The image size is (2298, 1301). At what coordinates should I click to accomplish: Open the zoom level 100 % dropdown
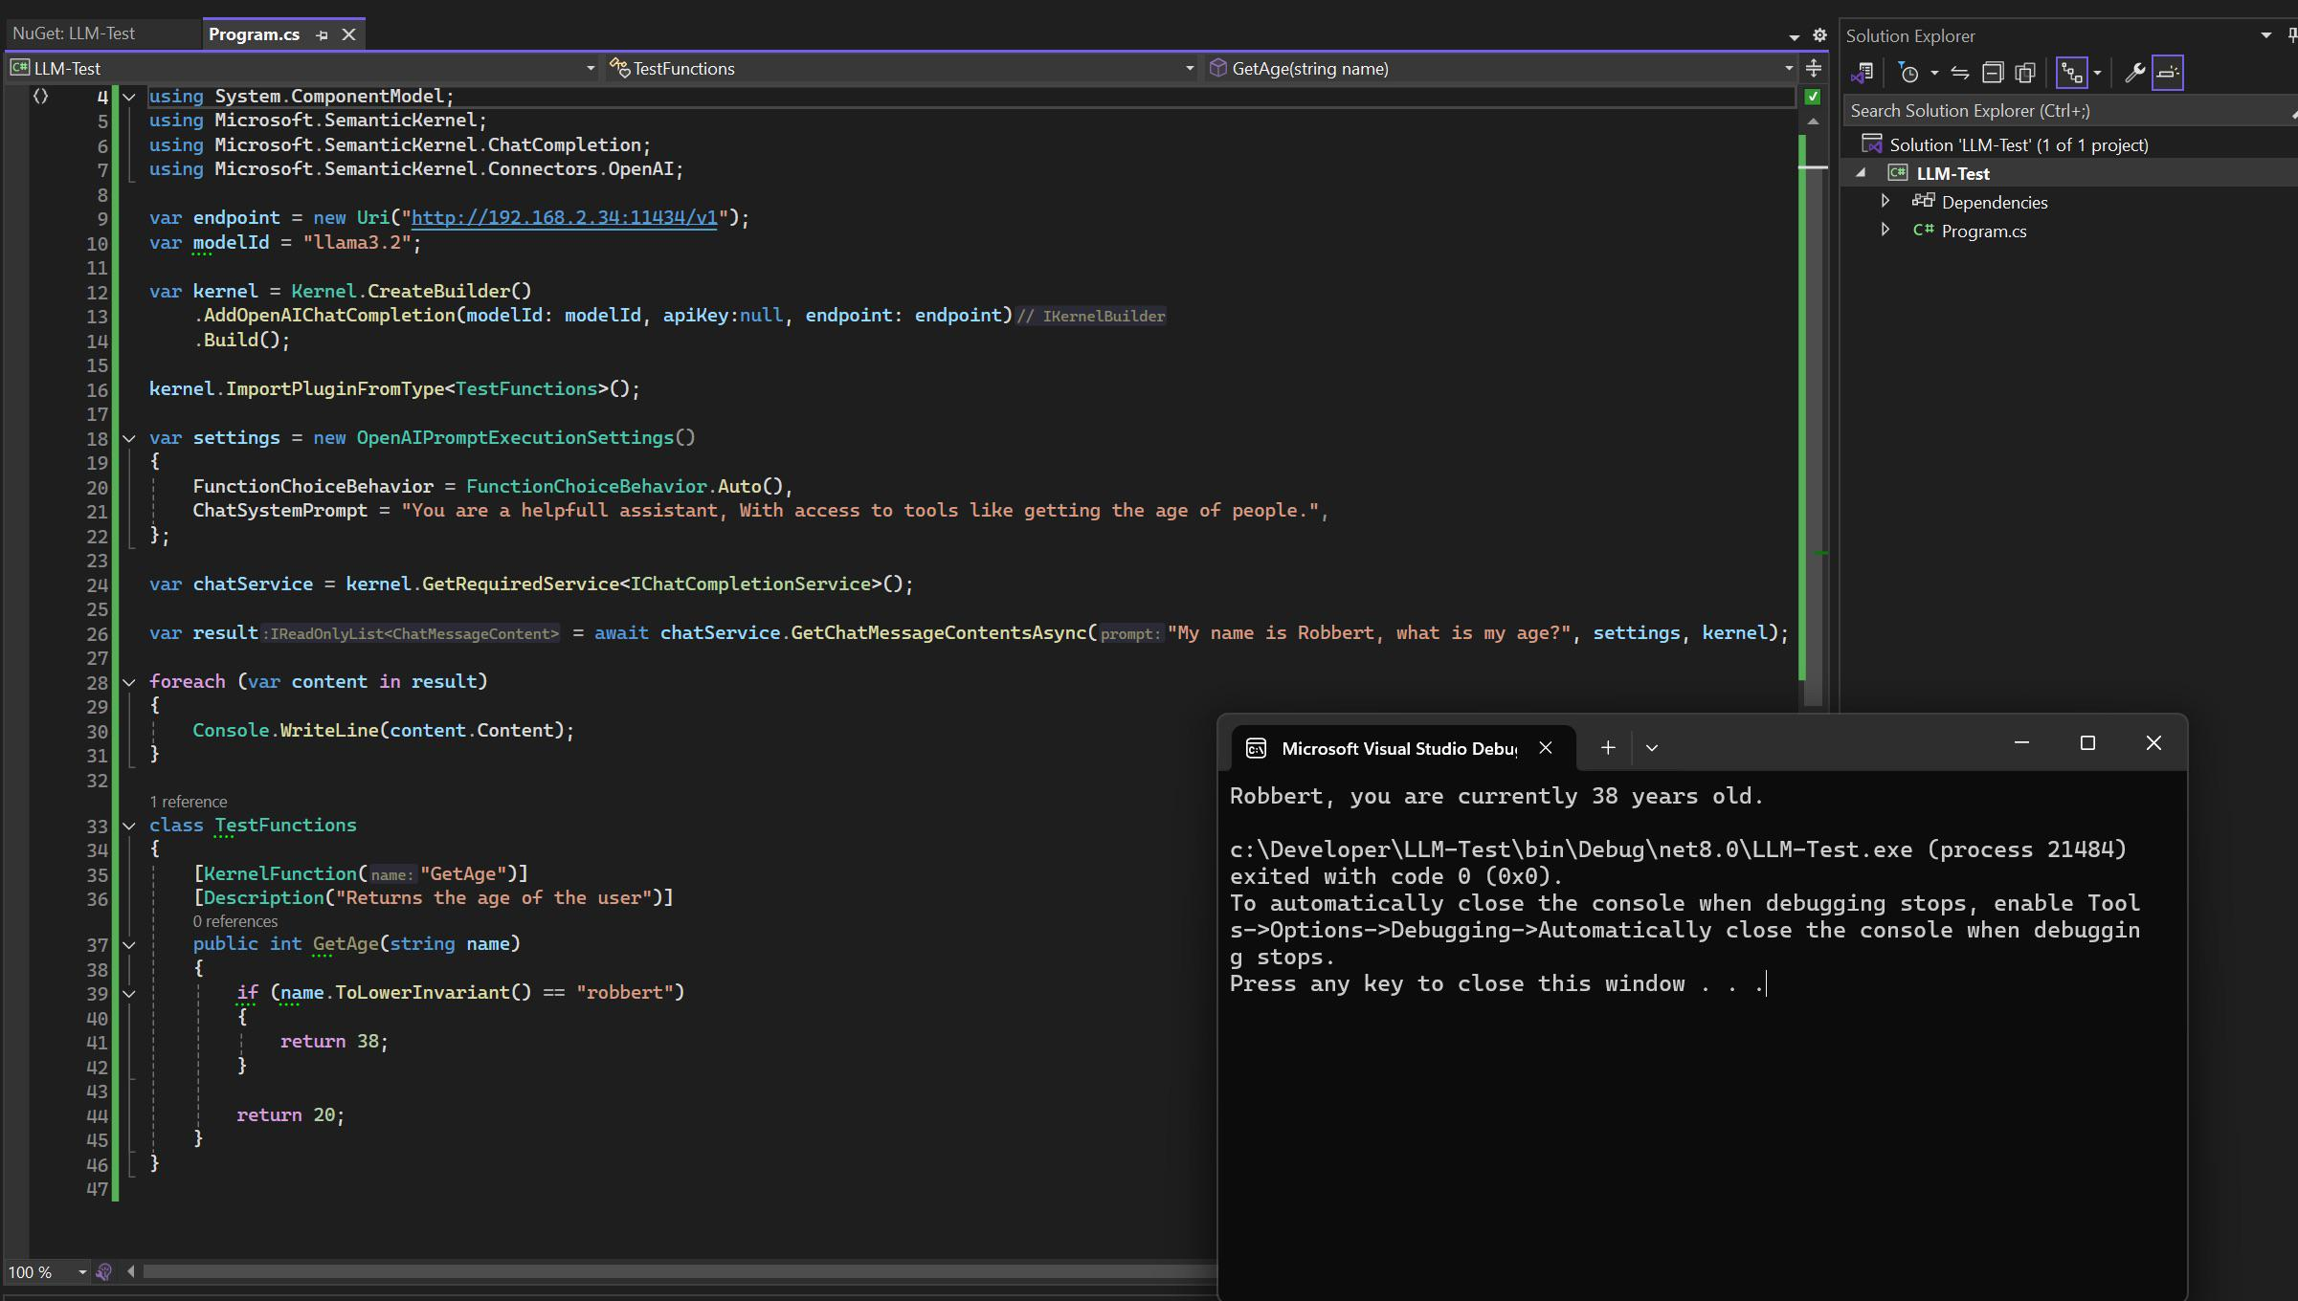[82, 1271]
